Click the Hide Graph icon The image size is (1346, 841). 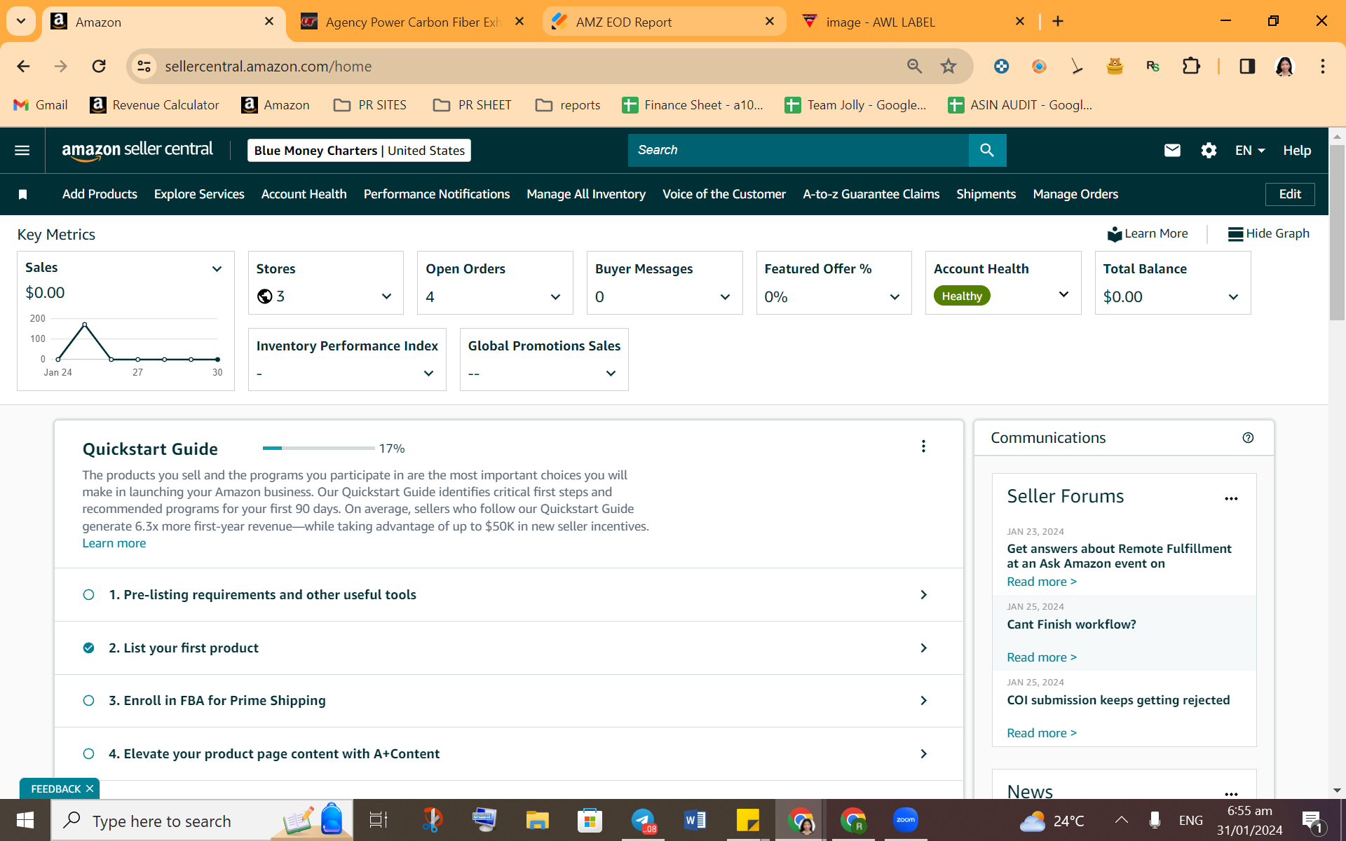click(1235, 234)
